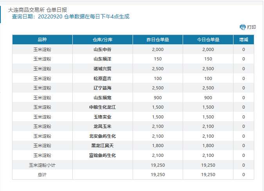The height and width of the screenshot is (191, 264).
Task: Click yesterday's 2,500 value for 辽宁益海
Action: tap(158, 88)
